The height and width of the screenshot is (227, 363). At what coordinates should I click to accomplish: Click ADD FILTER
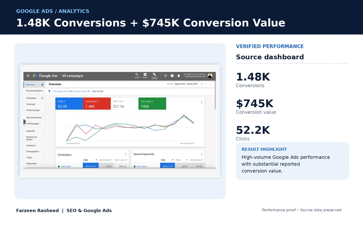point(98,91)
